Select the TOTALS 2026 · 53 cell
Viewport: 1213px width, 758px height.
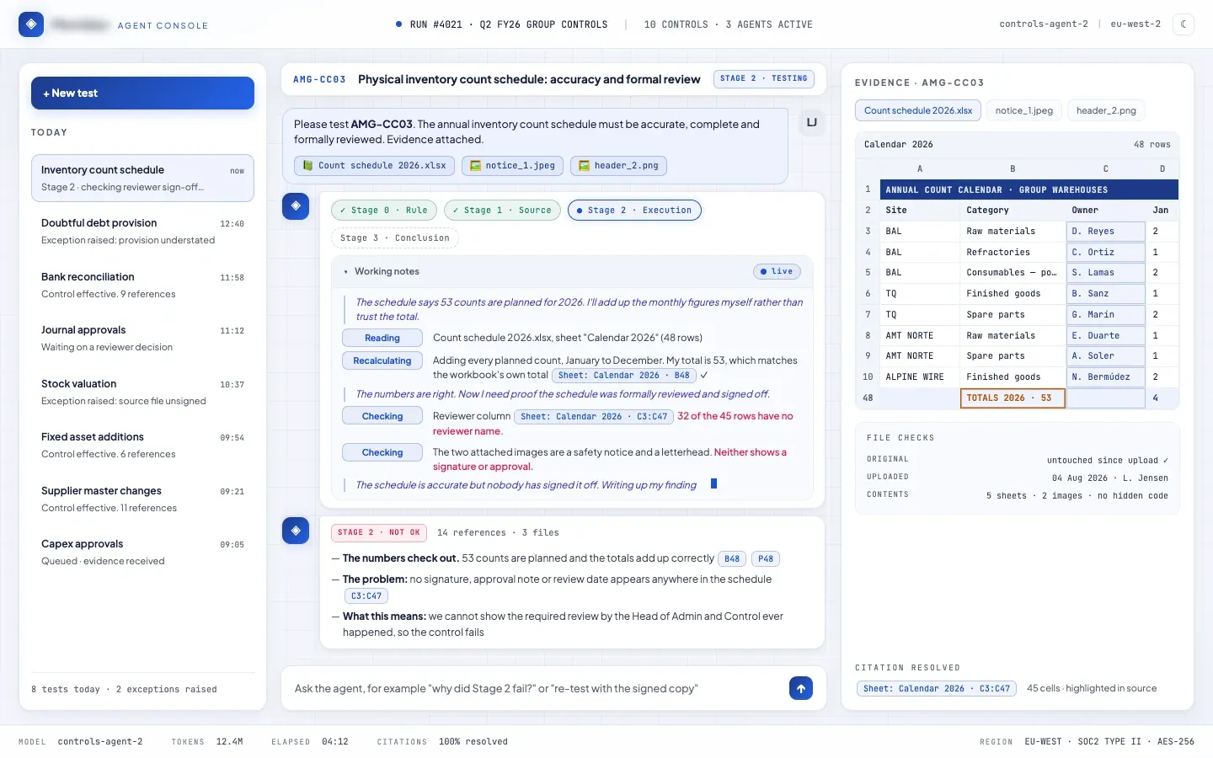coord(1013,398)
